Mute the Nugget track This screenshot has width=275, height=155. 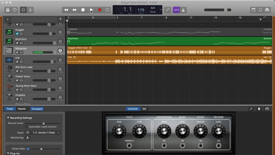pyautogui.click(x=17, y=34)
